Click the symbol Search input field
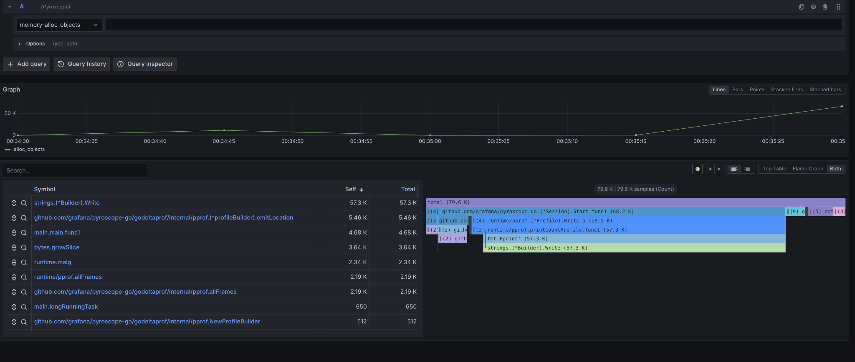This screenshot has height=362, width=855. coord(75,171)
